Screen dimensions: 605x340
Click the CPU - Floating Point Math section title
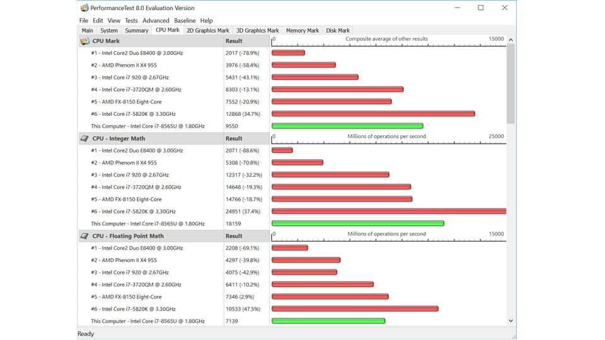(128, 236)
